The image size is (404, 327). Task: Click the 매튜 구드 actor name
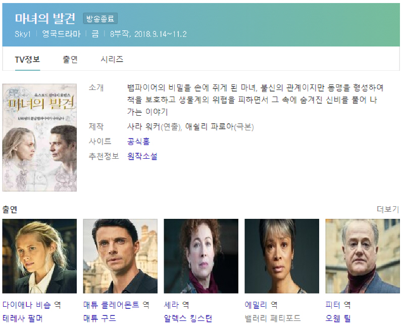pos(99,318)
